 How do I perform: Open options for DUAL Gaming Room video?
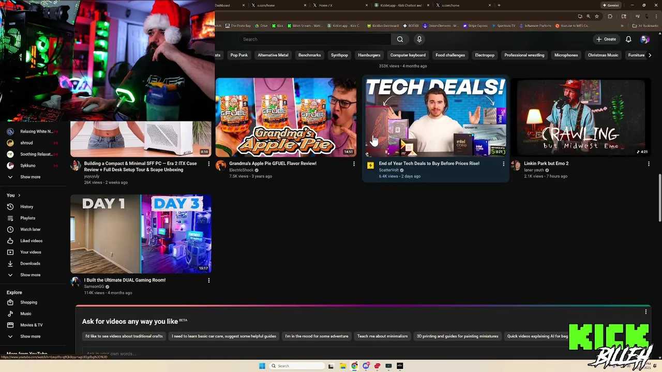pos(208,281)
